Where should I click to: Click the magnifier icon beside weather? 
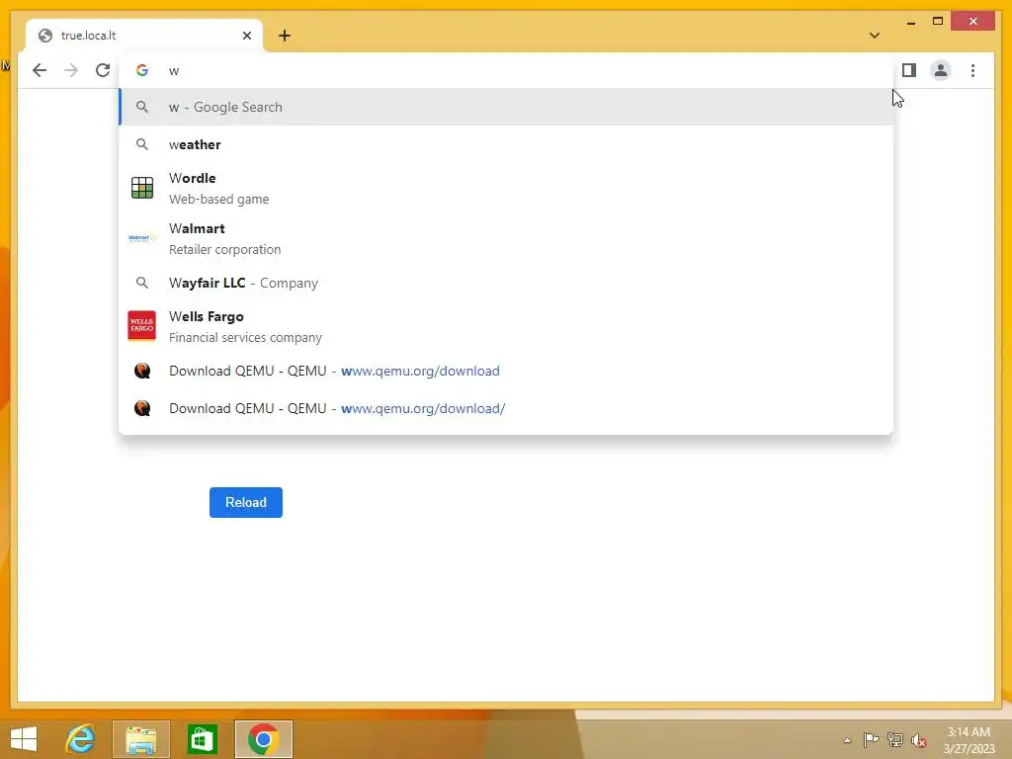[142, 144]
